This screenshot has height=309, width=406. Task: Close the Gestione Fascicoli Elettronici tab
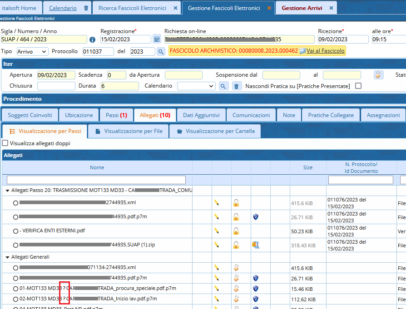coord(269,8)
